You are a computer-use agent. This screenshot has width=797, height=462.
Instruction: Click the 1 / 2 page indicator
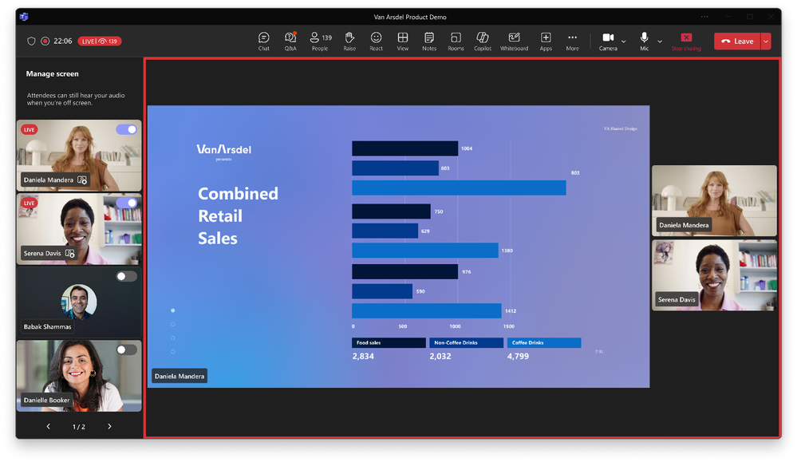[x=79, y=427]
